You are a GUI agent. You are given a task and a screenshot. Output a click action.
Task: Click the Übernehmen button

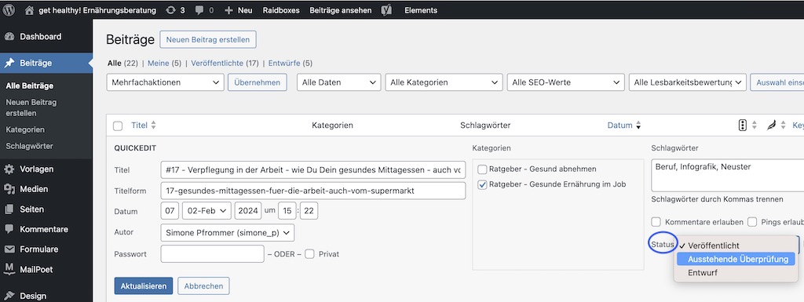[x=258, y=82]
